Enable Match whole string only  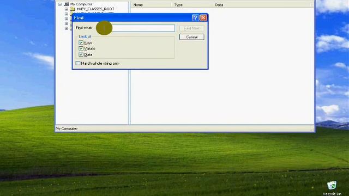tap(78, 63)
